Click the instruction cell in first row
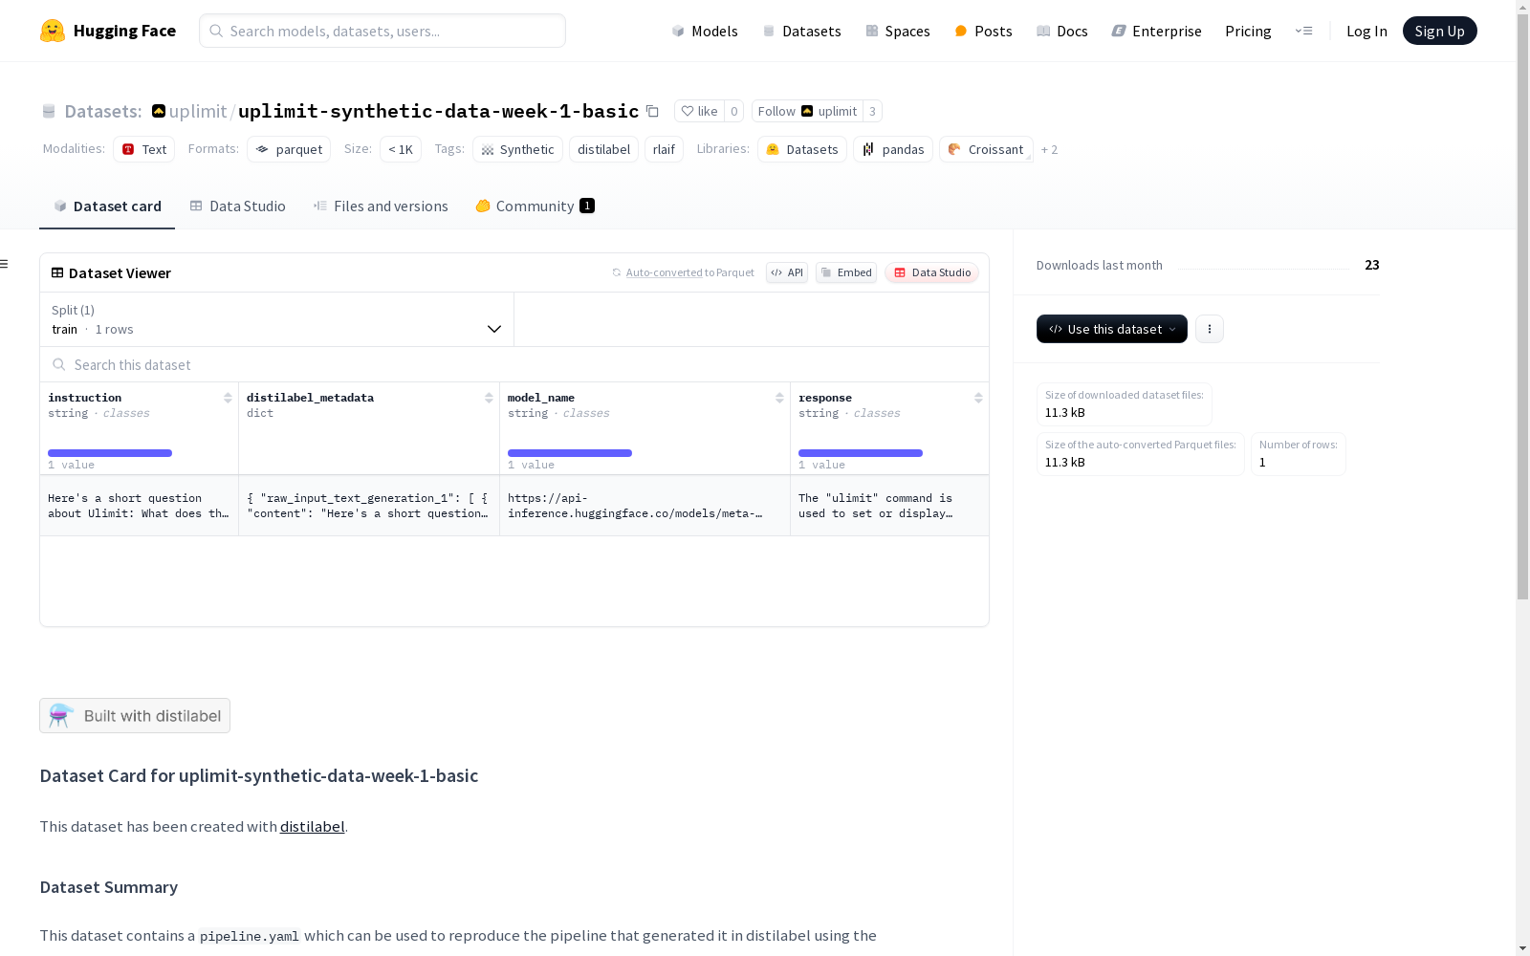 (x=139, y=506)
